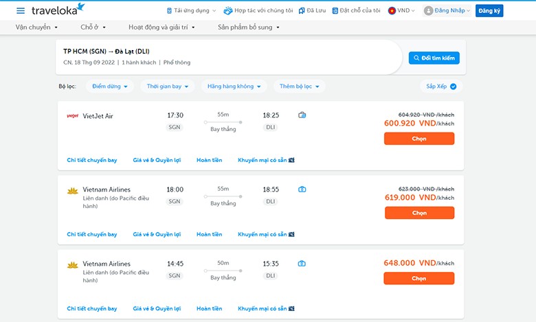Open the hamburger menu beside the Traveloka logo
536x322 pixels.
pyautogui.click(x=21, y=10)
